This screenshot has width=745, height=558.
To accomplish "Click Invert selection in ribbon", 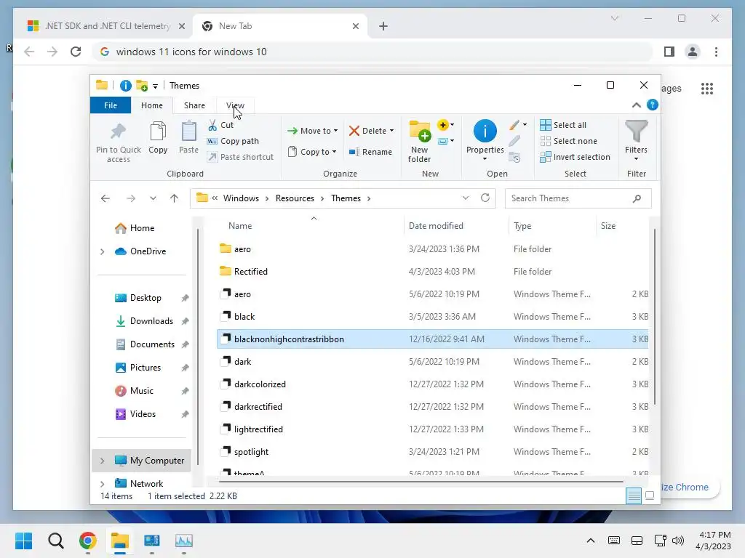I will [x=575, y=157].
